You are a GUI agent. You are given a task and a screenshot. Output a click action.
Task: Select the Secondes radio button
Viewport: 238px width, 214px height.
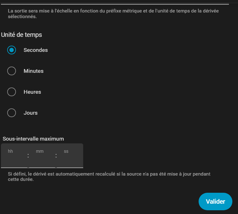click(12, 50)
